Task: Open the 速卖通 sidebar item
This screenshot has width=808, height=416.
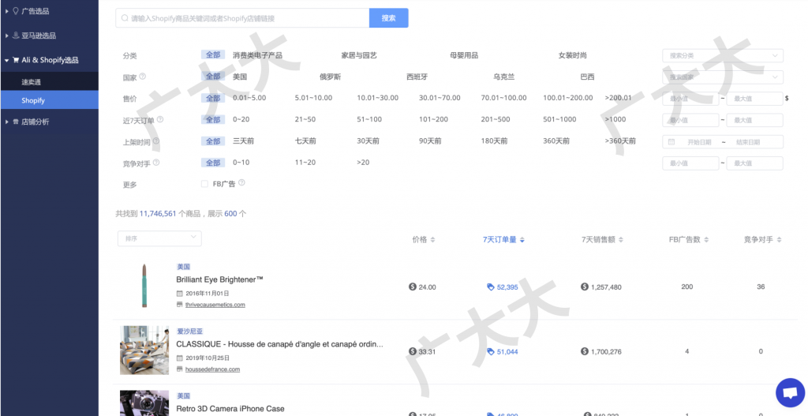Action: (49, 82)
